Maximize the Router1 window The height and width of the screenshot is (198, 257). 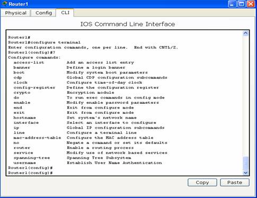pyautogui.click(x=241, y=4)
